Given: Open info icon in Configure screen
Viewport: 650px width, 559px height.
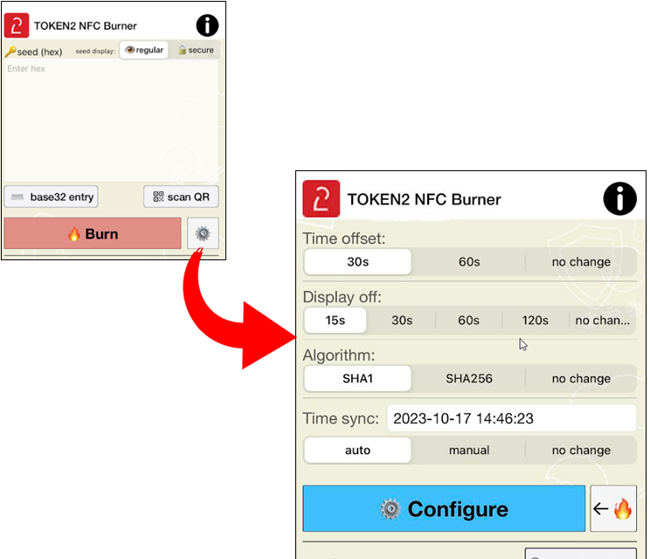Looking at the screenshot, I should (x=619, y=198).
